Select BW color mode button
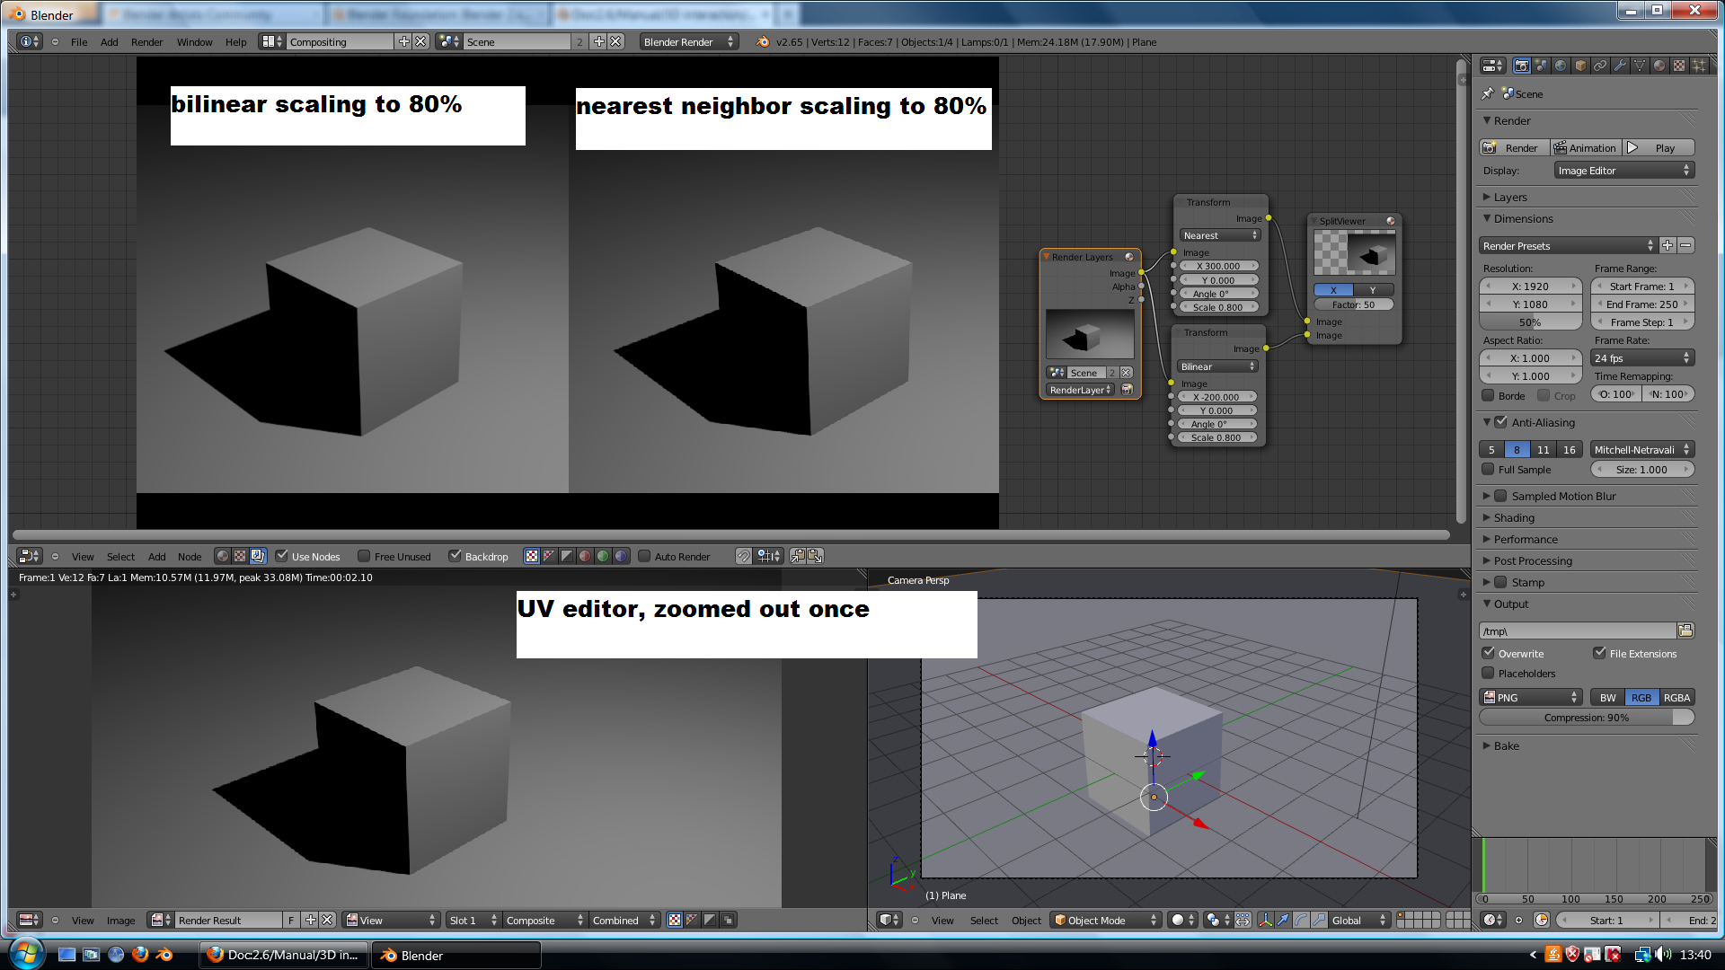1725x970 pixels. point(1607,697)
